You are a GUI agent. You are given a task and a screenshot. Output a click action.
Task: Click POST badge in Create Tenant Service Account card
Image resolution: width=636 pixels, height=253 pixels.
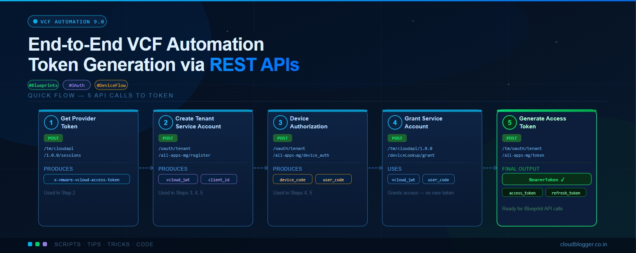coord(168,138)
